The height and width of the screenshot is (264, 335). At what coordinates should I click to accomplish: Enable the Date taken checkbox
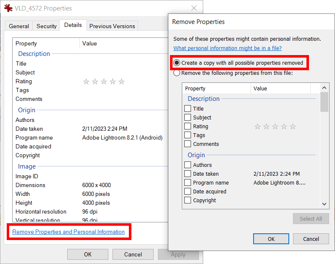click(x=188, y=174)
